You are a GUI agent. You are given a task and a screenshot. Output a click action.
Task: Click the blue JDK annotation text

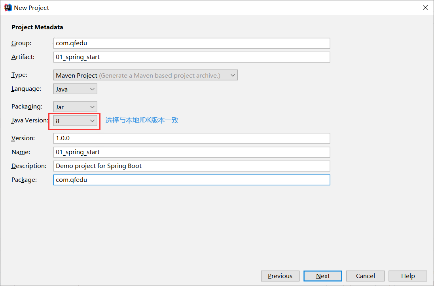(142, 120)
